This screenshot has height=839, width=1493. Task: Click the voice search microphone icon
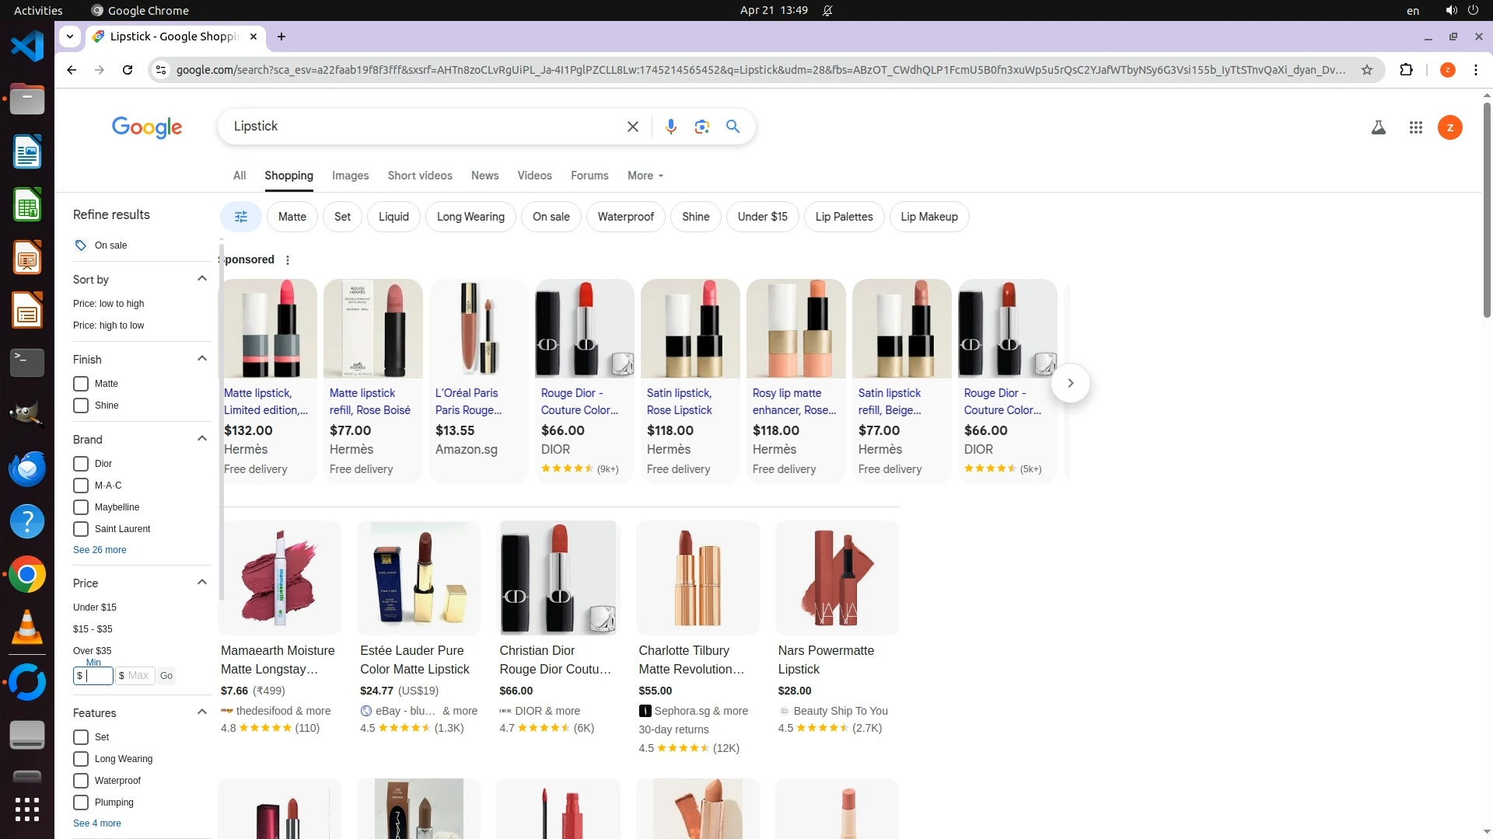[670, 127]
